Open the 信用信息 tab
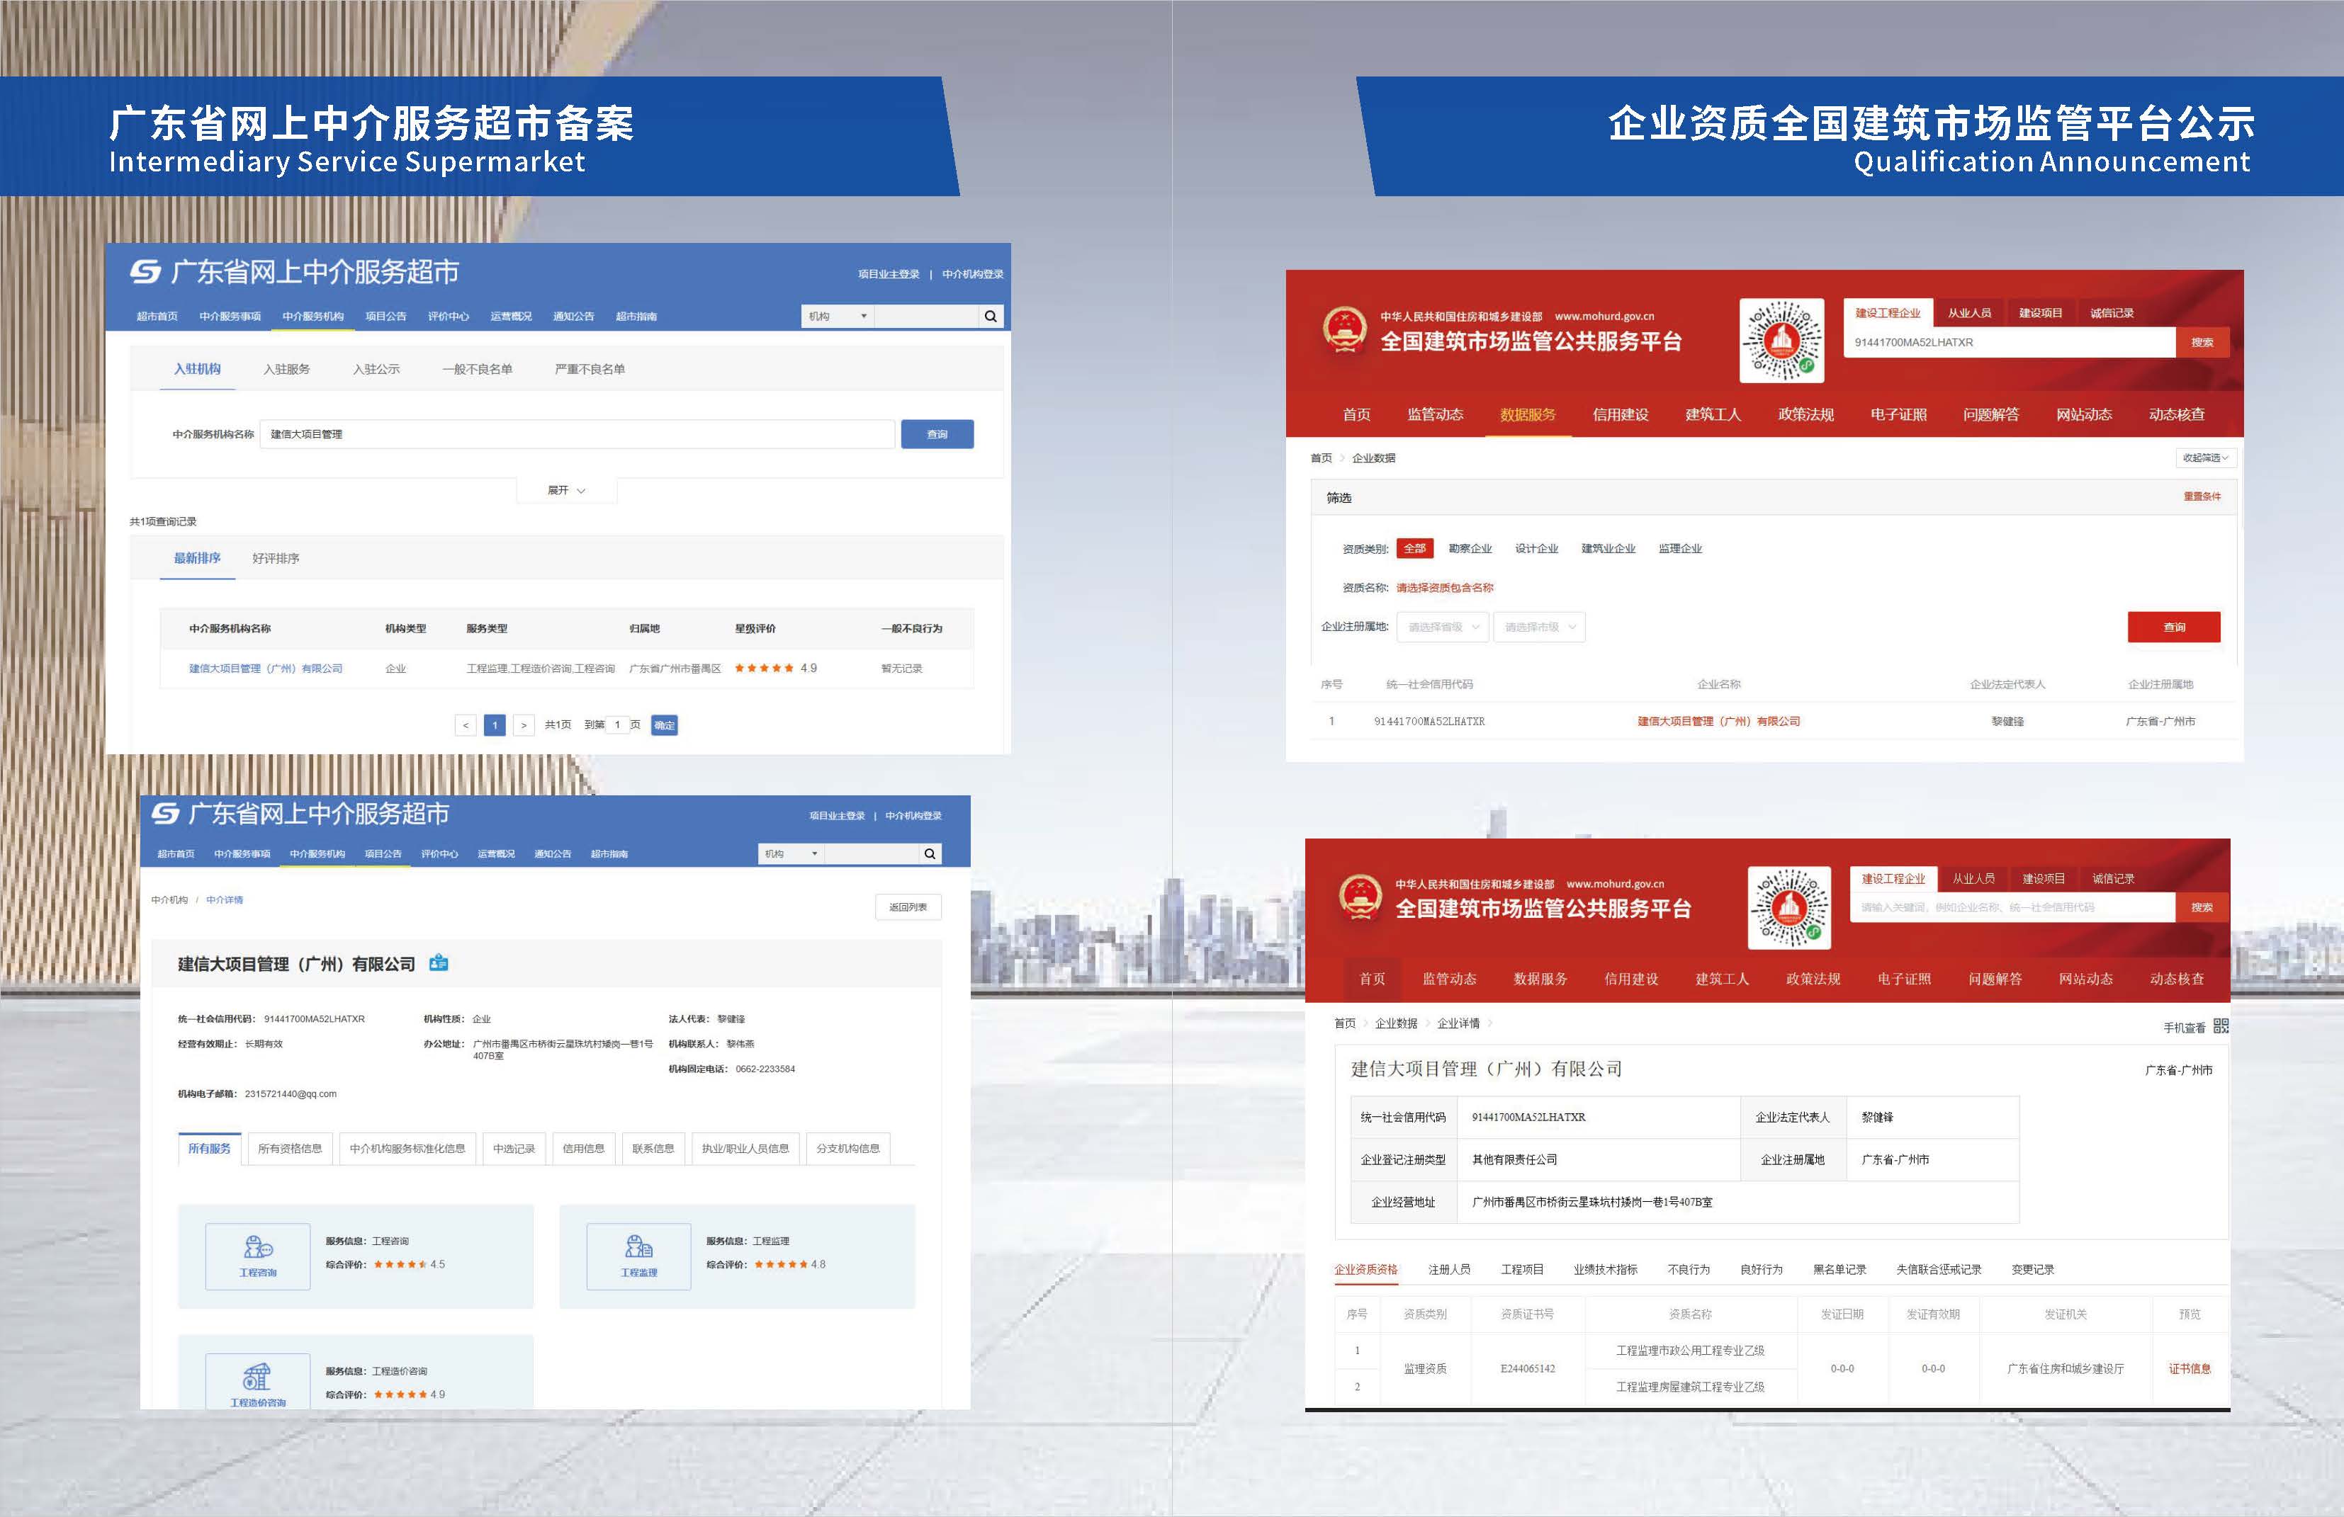Viewport: 2344px width, 1517px height. (x=583, y=1149)
